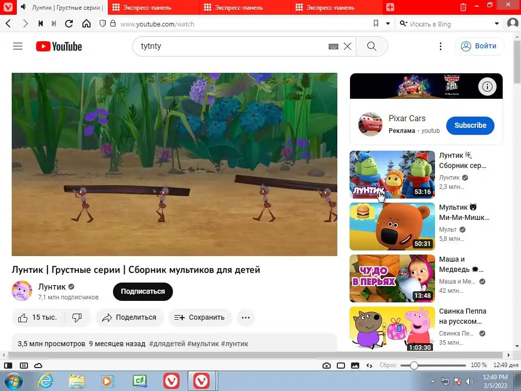
Task: Toggle images display in status bar
Action: point(355,366)
